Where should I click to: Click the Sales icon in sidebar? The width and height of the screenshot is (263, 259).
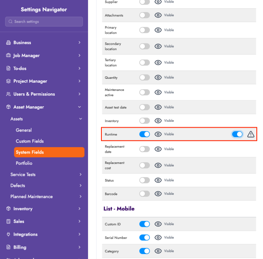(x=9, y=221)
